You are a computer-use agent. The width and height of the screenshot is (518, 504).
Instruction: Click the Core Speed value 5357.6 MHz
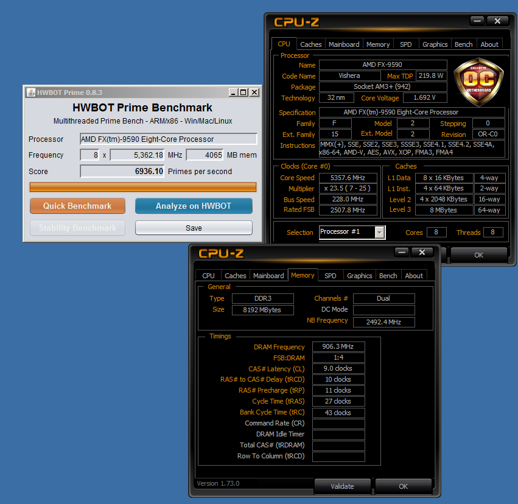tap(348, 178)
